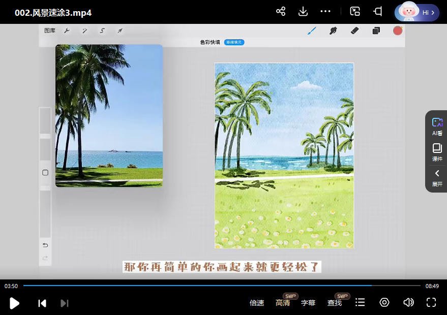Open the AI看 panel

click(x=437, y=127)
